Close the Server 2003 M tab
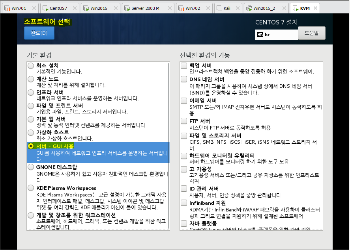 click(170, 8)
